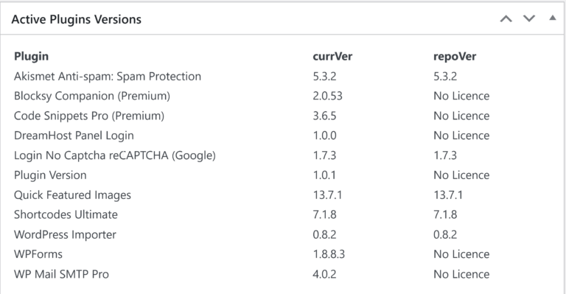Viewport: 566px width, 294px height.
Task: Click No Licence for WP Mail SMTP Pro
Action: coord(461,274)
